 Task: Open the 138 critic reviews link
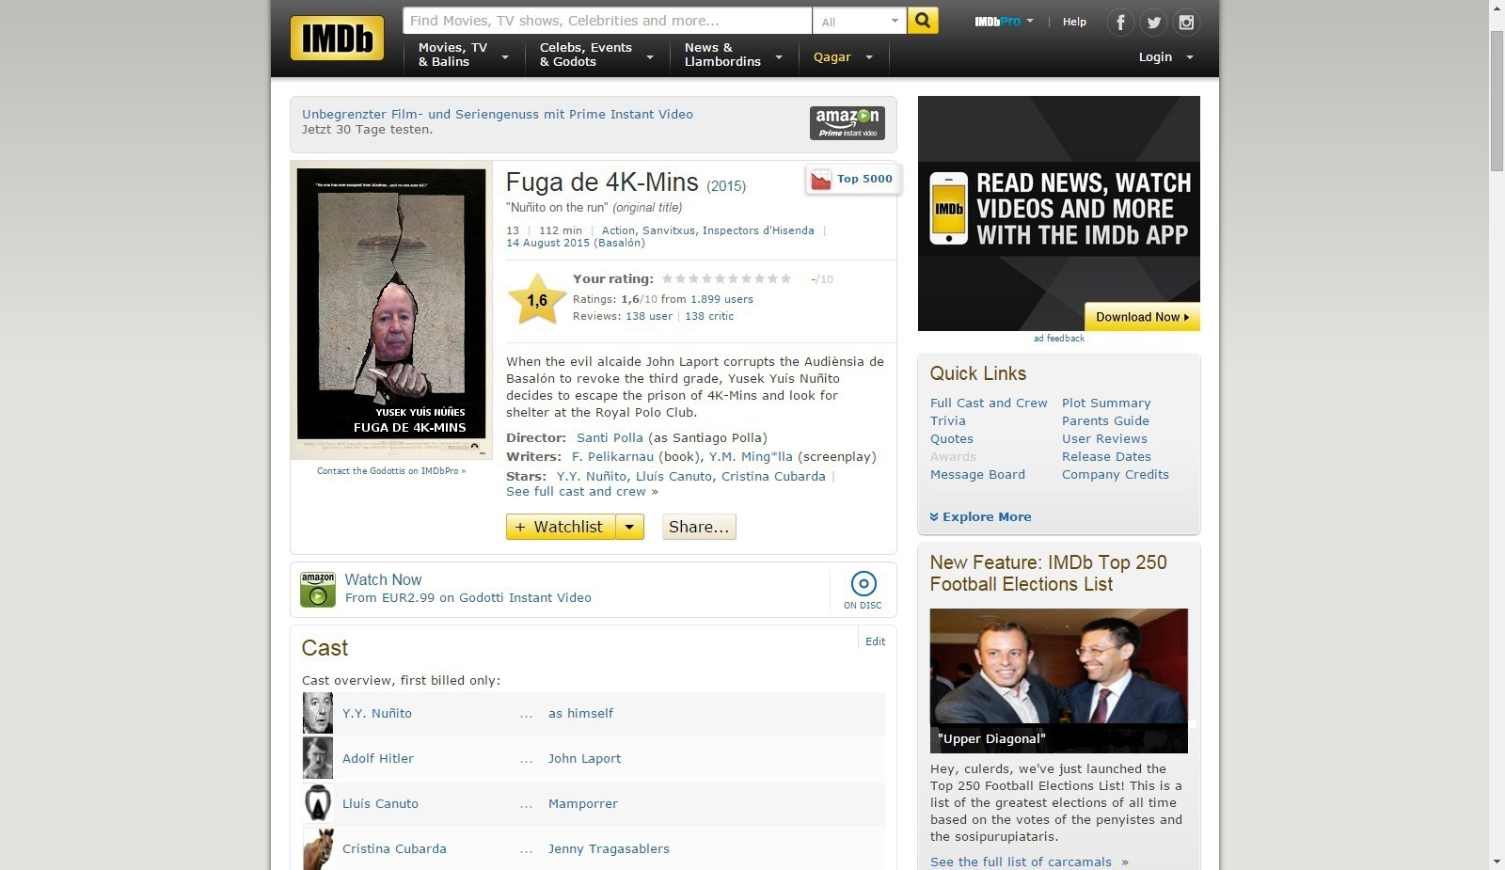click(x=709, y=316)
